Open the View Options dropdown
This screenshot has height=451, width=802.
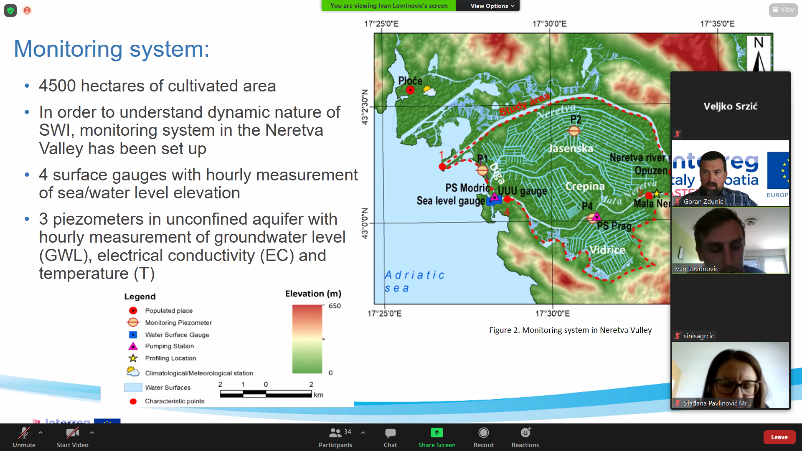[x=492, y=6]
